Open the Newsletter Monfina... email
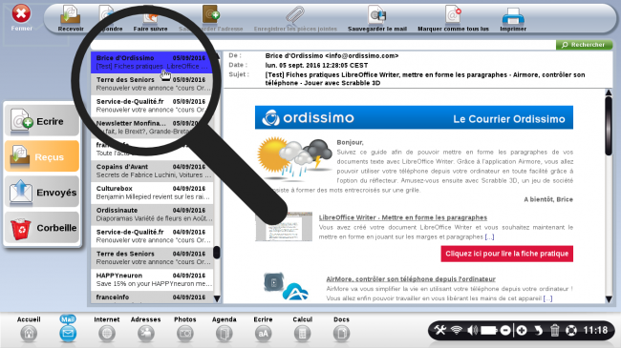The image size is (621, 348). (x=152, y=128)
